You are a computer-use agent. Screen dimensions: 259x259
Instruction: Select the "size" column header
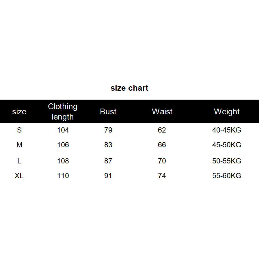(x=19, y=112)
